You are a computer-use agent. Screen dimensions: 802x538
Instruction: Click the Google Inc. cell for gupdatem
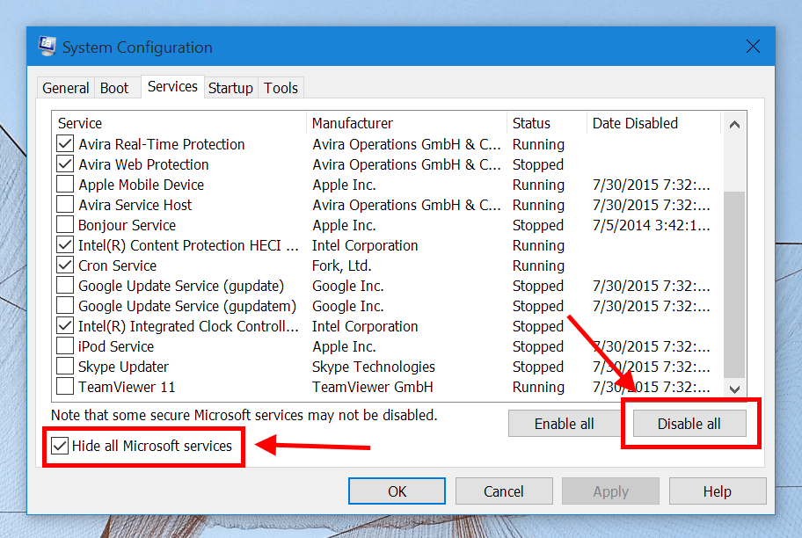click(x=348, y=306)
